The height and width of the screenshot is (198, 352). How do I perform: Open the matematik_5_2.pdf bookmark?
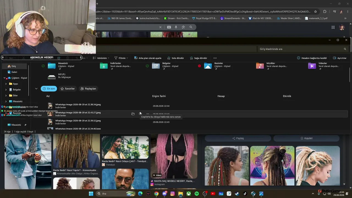316,18
